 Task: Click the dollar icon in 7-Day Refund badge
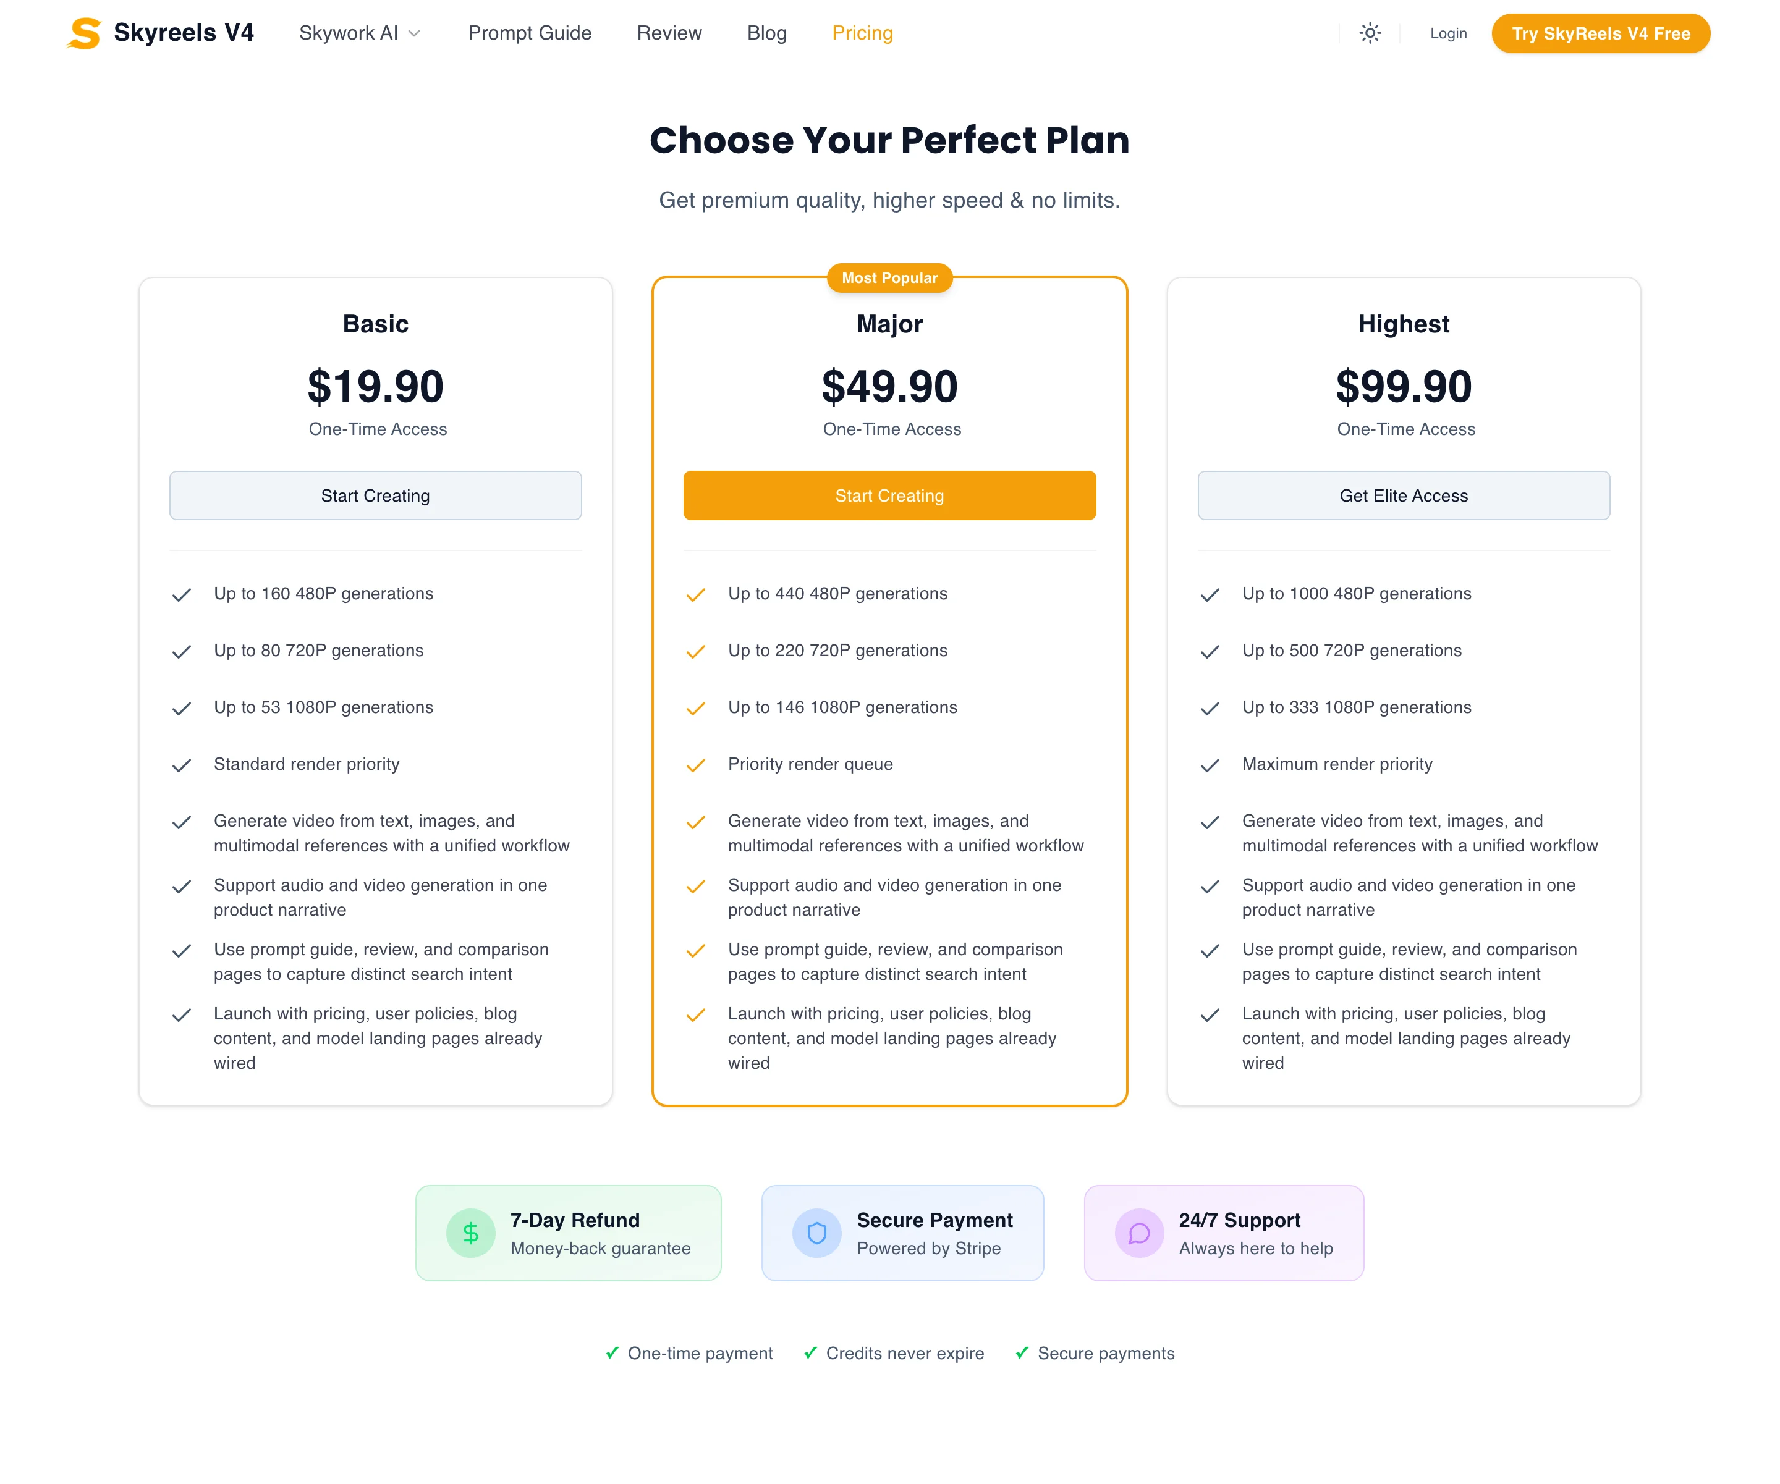point(470,1233)
